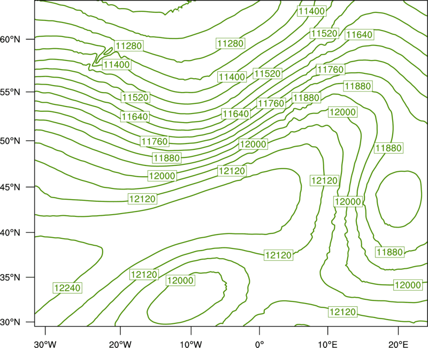Click the 60°N latitude axis label

10,40
